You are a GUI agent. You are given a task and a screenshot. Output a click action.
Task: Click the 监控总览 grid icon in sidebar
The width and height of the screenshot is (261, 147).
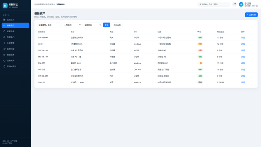4,20
